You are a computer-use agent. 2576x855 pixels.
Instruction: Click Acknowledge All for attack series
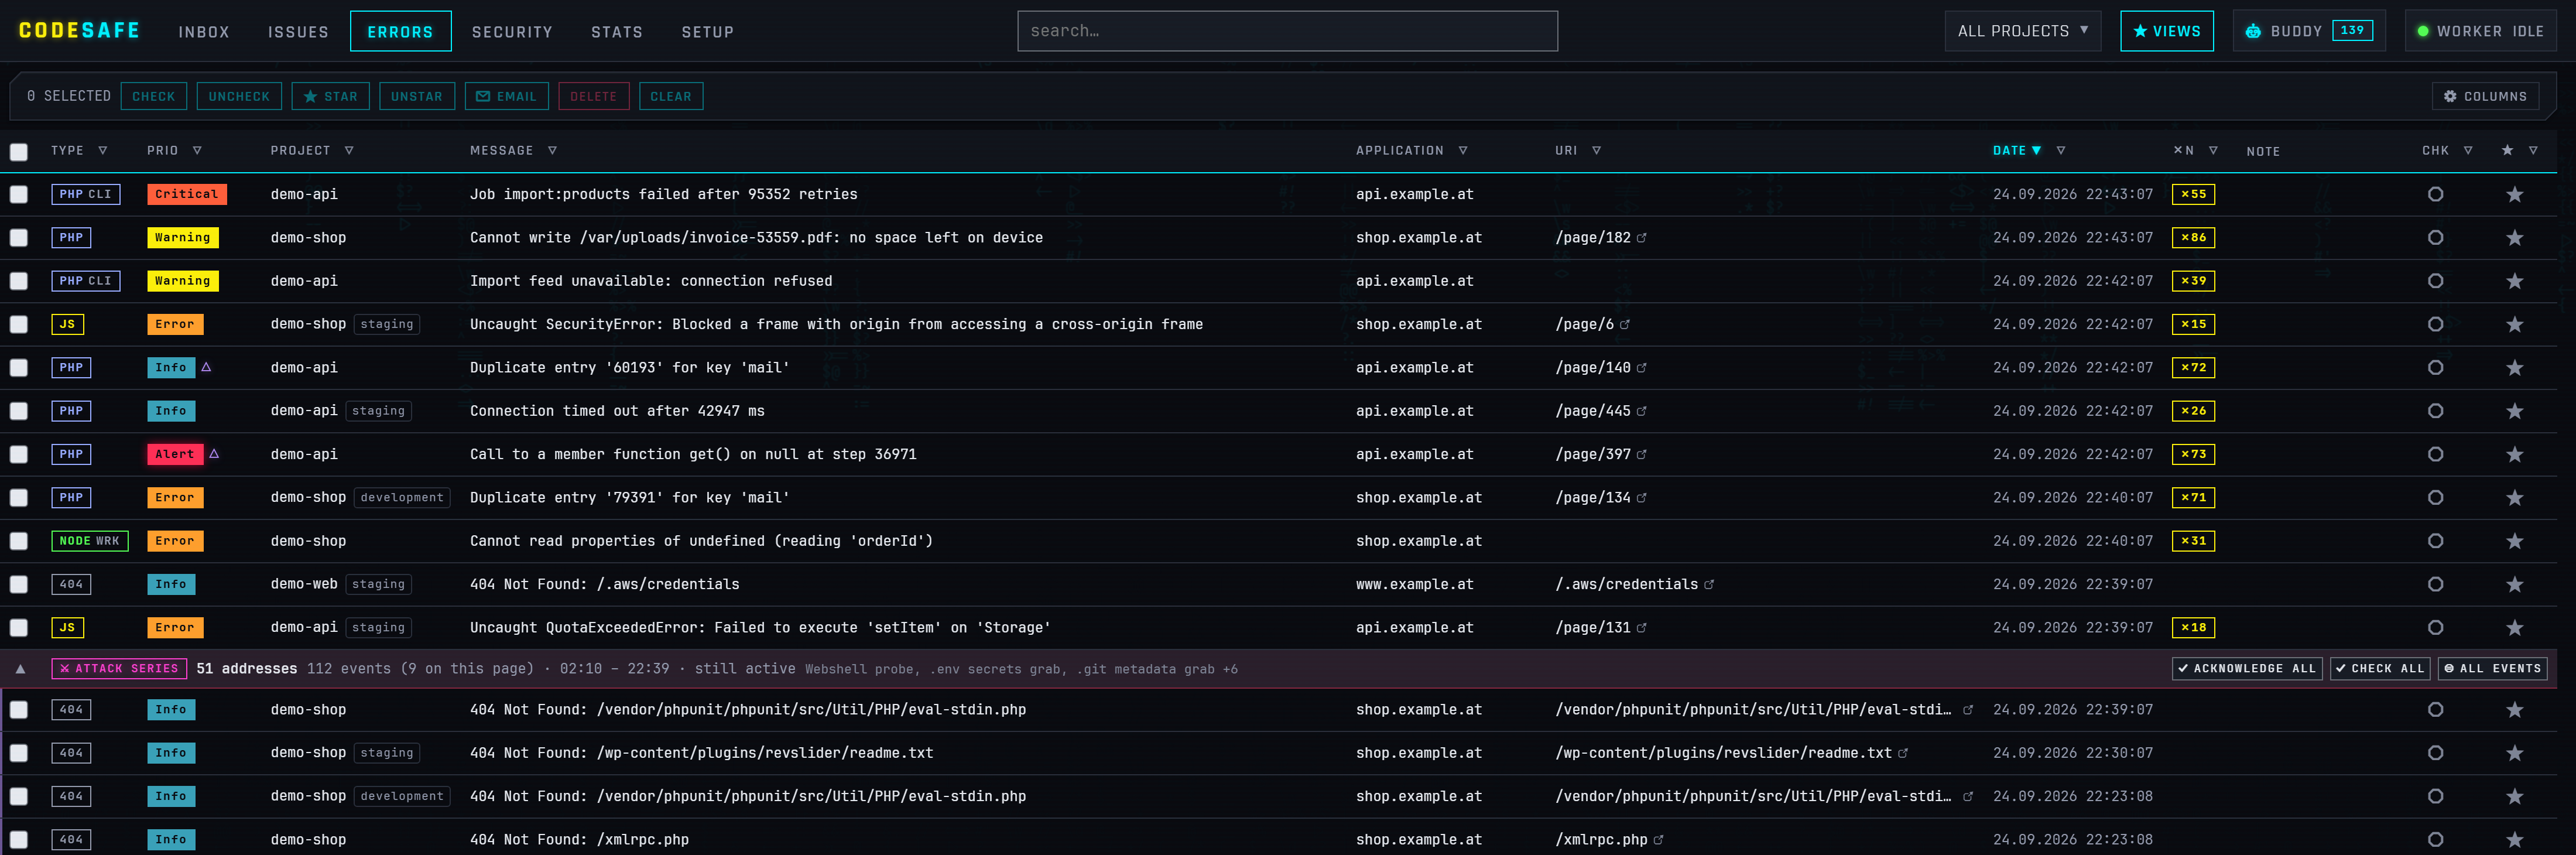(2247, 669)
